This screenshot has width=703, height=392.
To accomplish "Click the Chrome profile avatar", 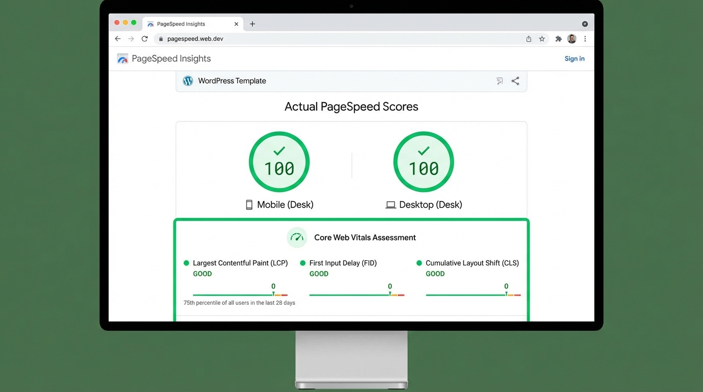I will pos(571,38).
